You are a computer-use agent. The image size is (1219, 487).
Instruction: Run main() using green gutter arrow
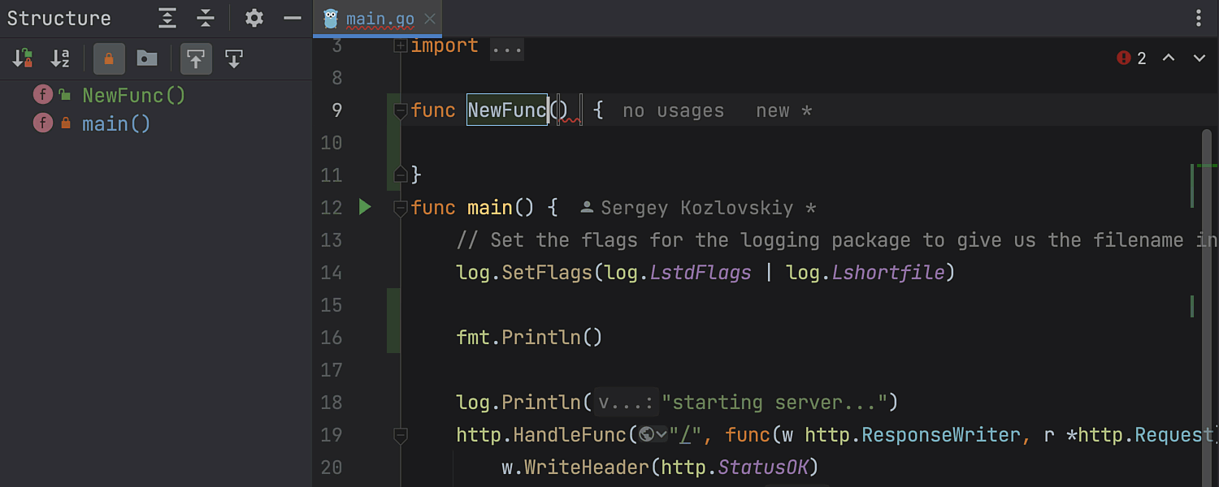(x=365, y=208)
